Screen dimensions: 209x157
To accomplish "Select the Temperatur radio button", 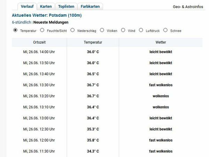I will [x=15, y=30].
